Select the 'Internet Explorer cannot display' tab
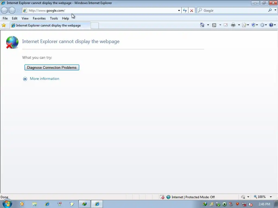 [x=50, y=25]
